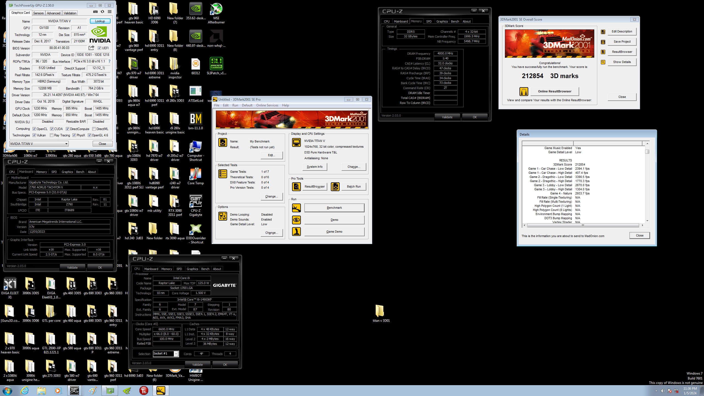Click the Details horizontal scrollbar thumb
Image resolution: width=704 pixels, height=396 pixels.
583,225
